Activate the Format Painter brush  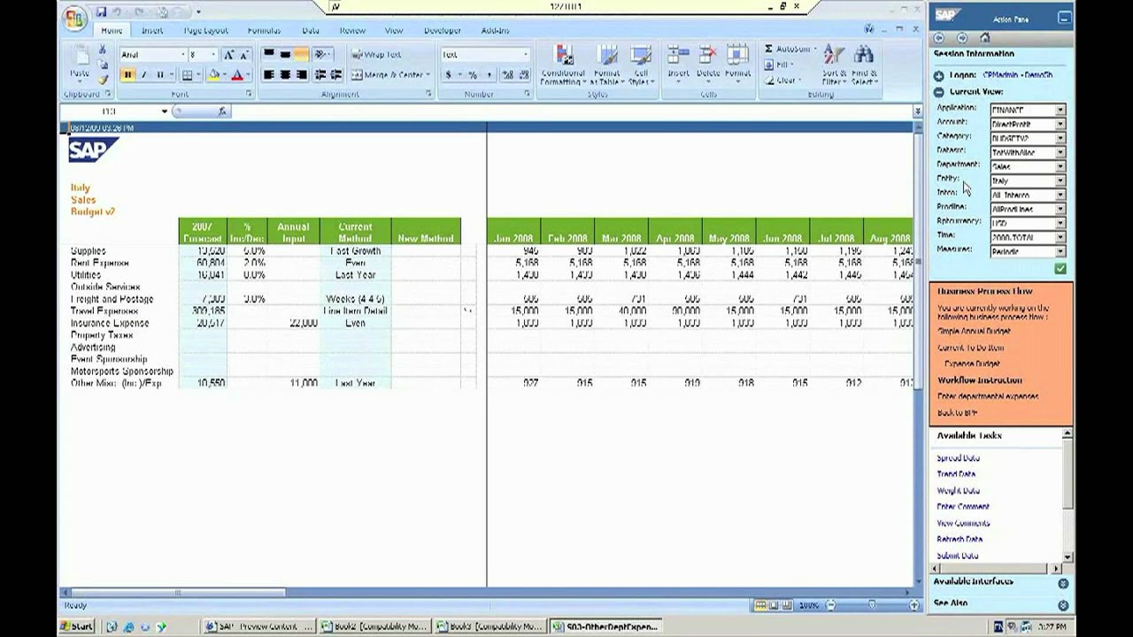pyautogui.click(x=103, y=80)
